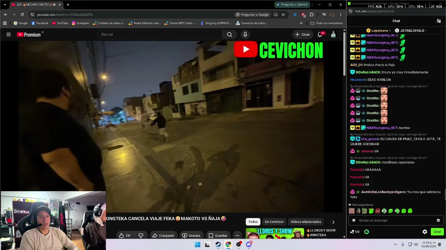Bookmark this page with the star icon
446x250 pixels.
click(283, 15)
